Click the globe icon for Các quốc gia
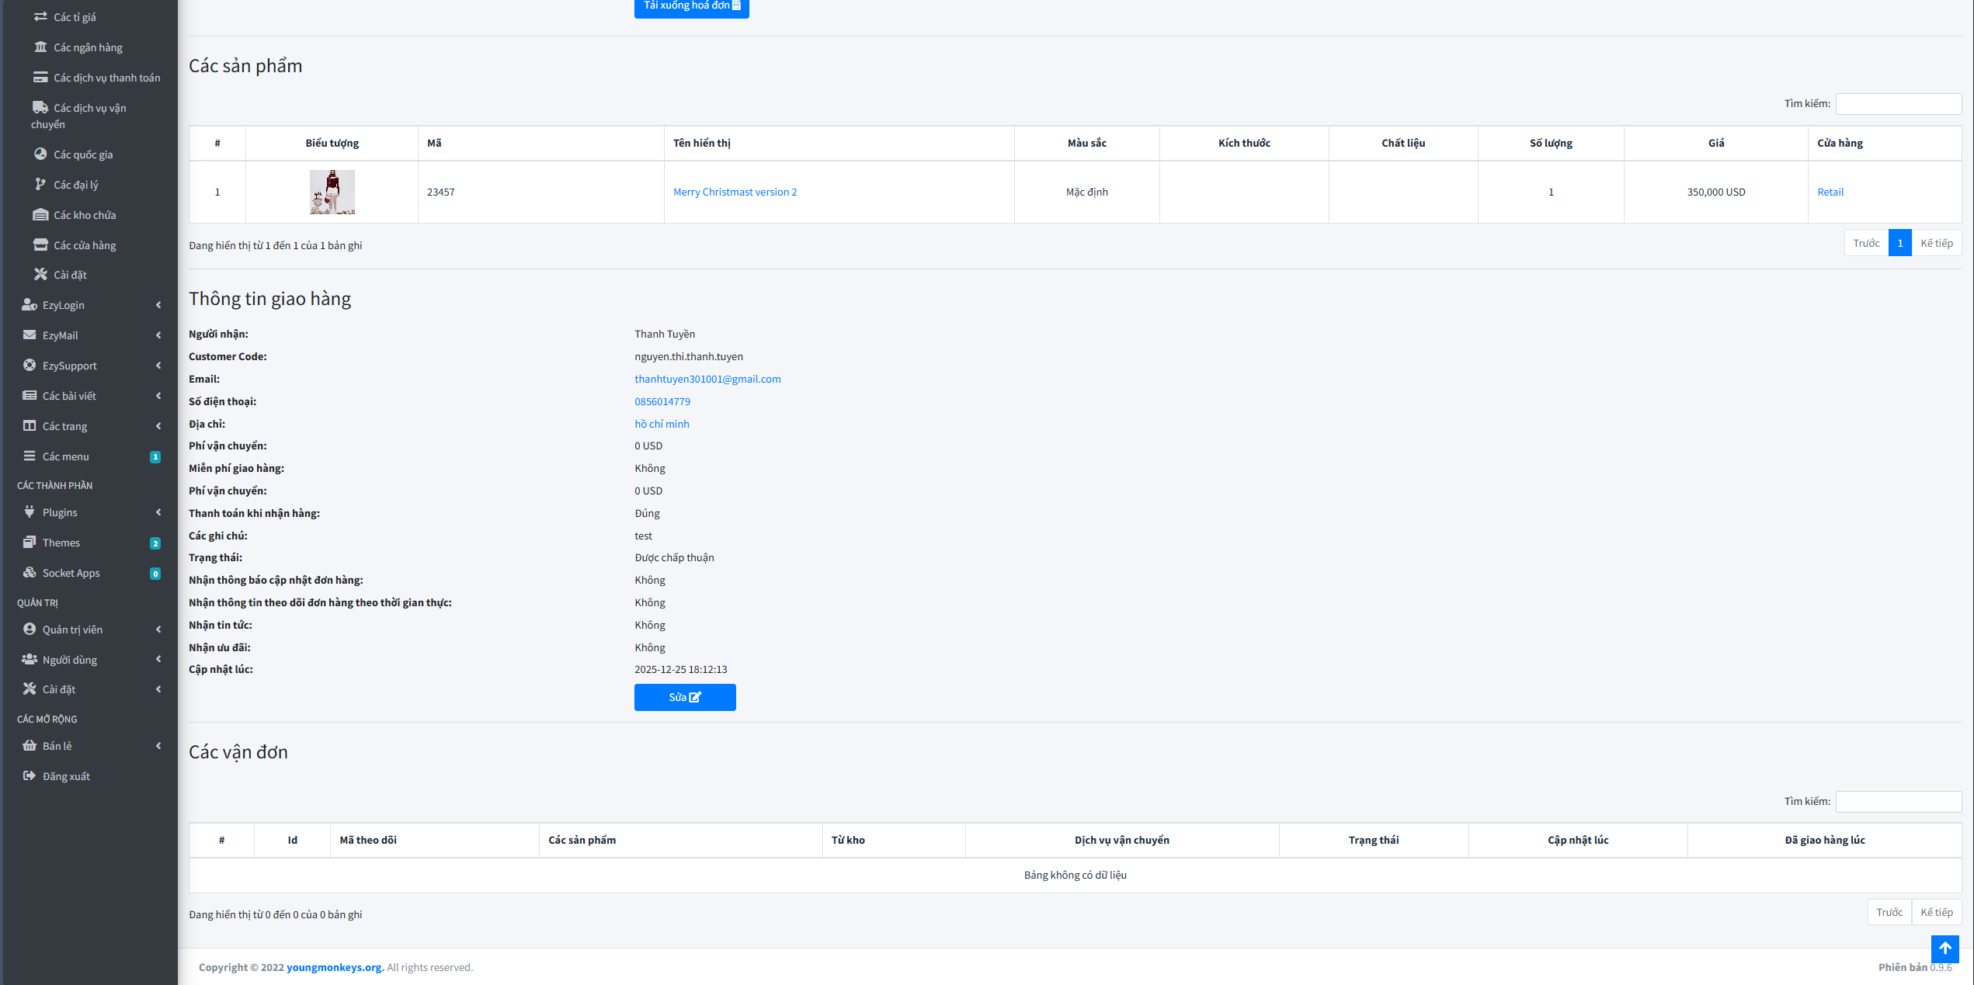The height and width of the screenshot is (985, 1974). (40, 154)
